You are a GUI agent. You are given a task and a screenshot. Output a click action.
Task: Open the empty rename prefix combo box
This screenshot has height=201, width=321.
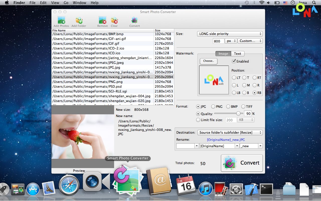pyautogui.click(x=188, y=146)
